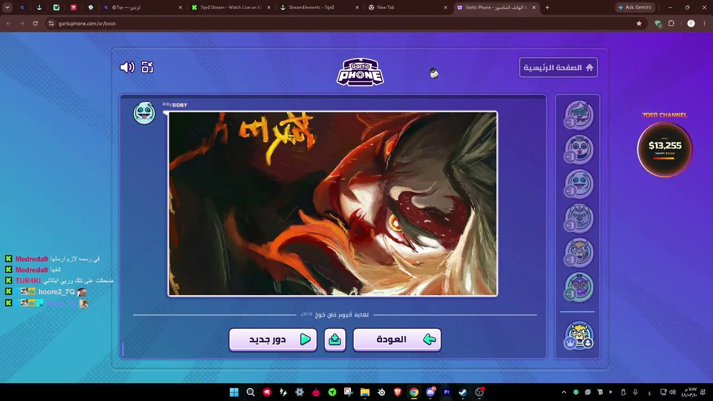Select the ghost player avatar in sidebar
Viewport: 713px width, 401px height.
point(579,184)
